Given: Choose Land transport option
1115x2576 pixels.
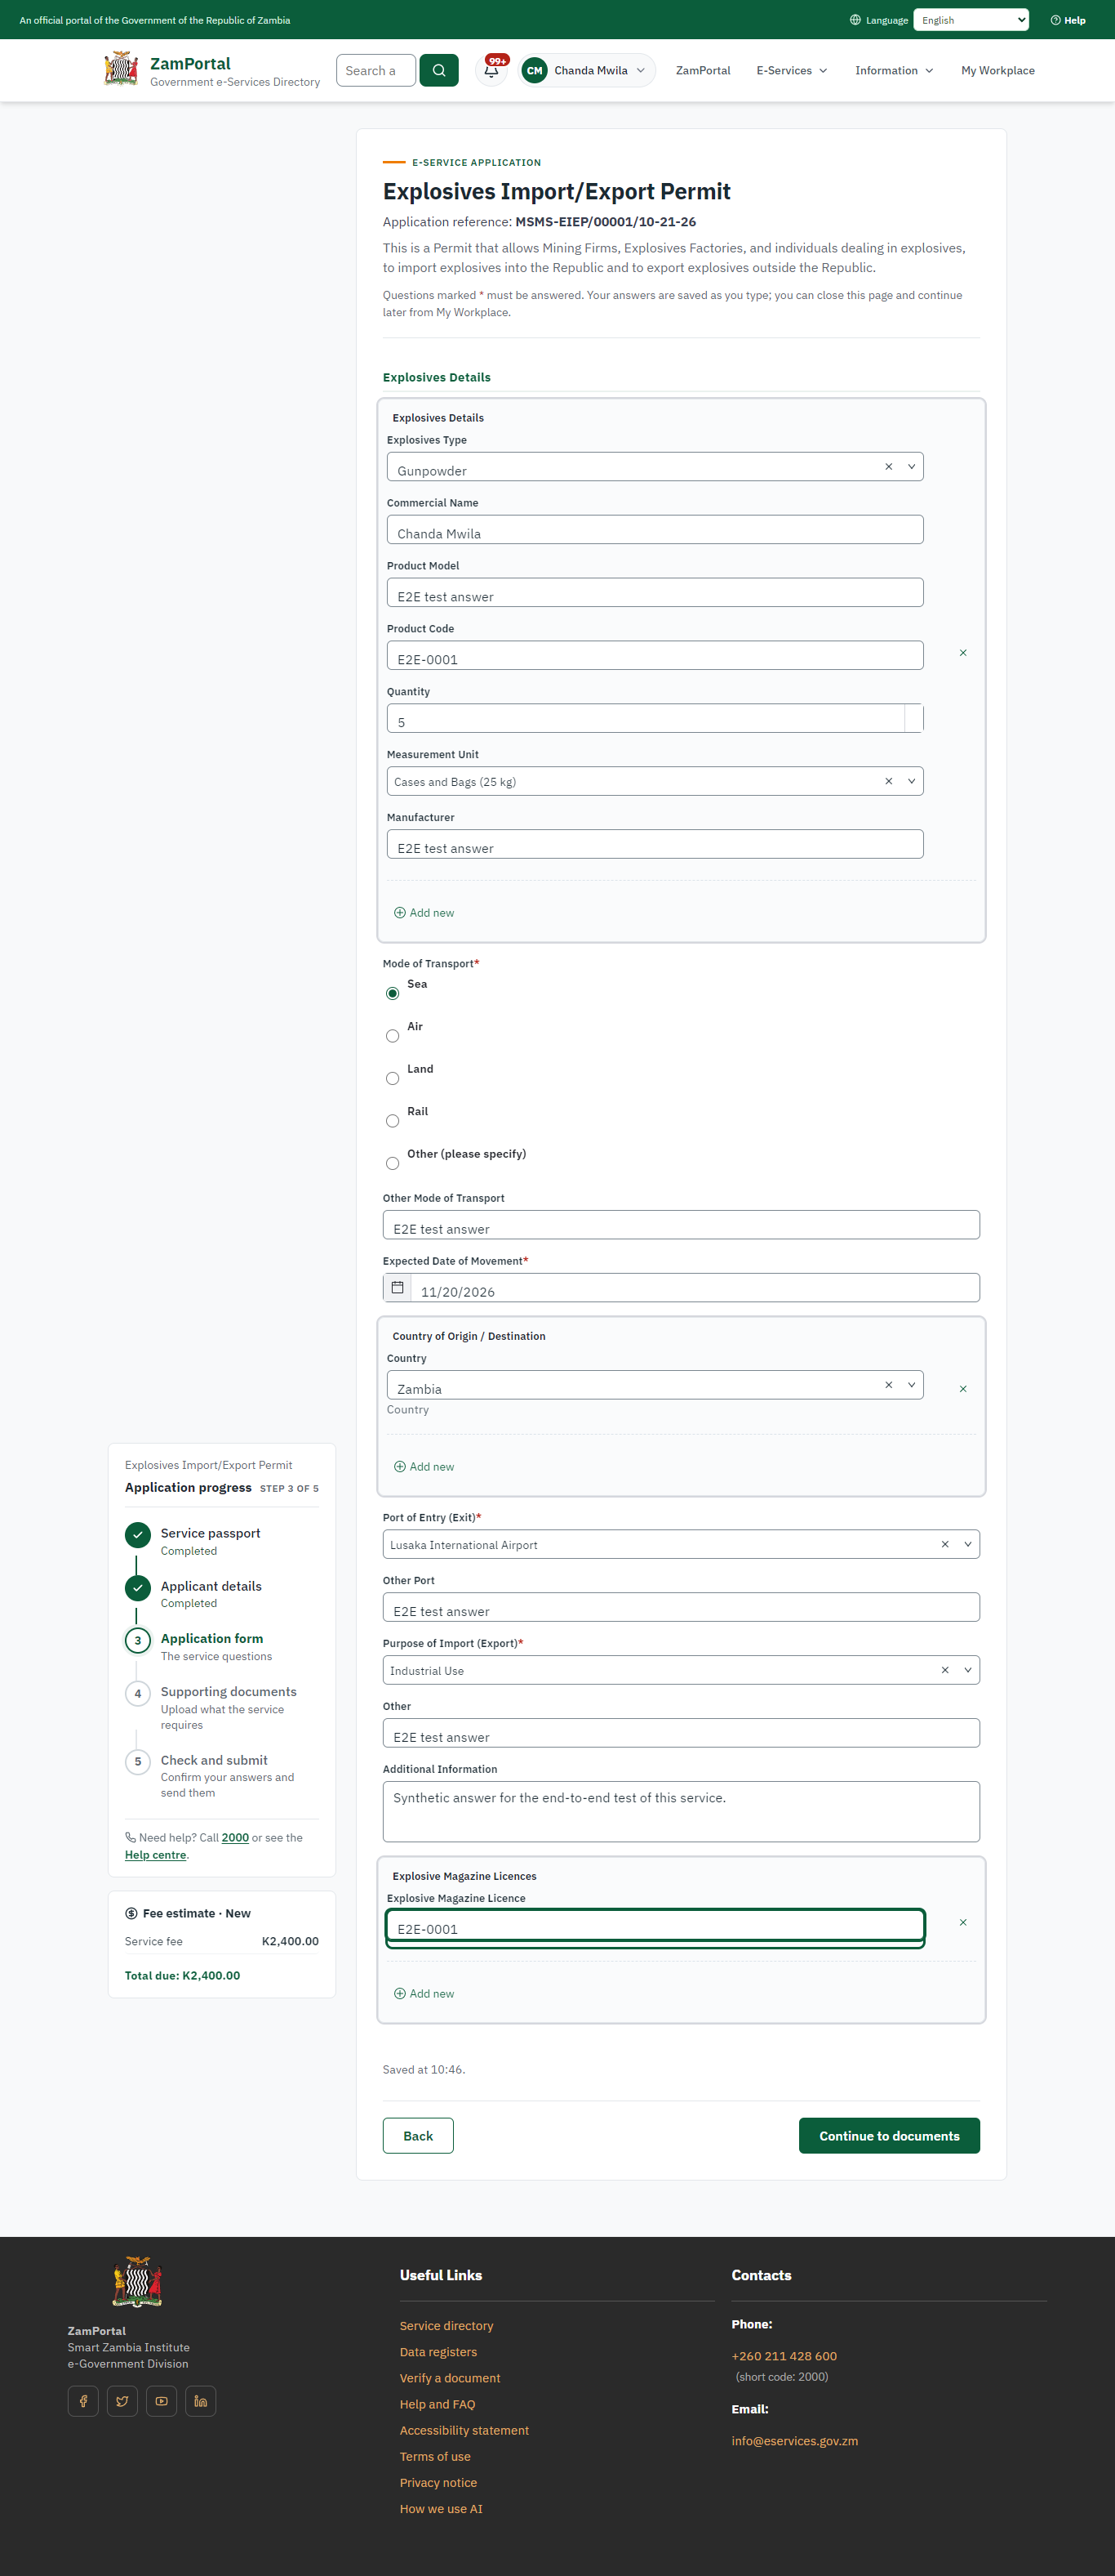Looking at the screenshot, I should coord(393,1078).
